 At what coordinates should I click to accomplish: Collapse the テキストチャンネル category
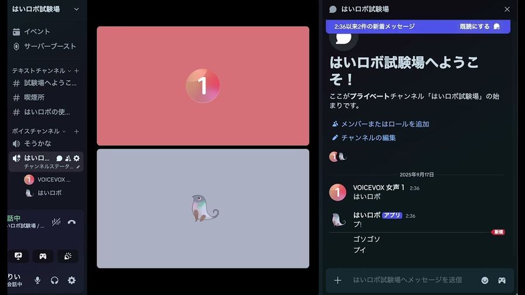tap(39, 71)
